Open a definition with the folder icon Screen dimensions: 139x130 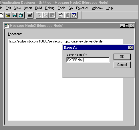(8, 15)
